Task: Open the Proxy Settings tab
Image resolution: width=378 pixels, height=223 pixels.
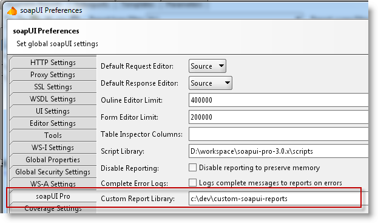Action: (x=53, y=75)
